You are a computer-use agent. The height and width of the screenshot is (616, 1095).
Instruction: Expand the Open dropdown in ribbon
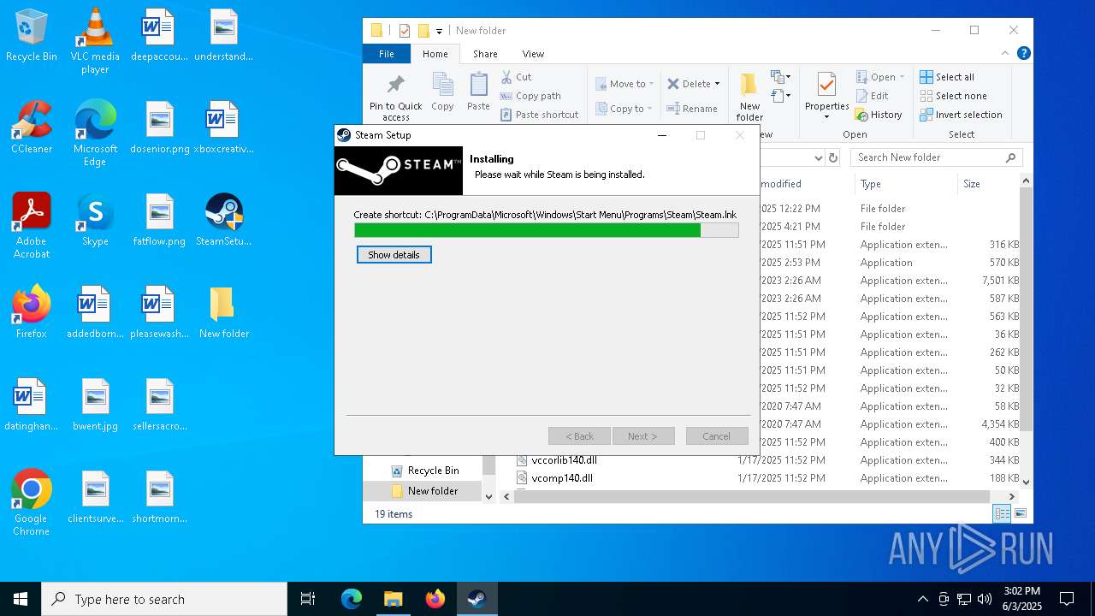click(x=902, y=77)
